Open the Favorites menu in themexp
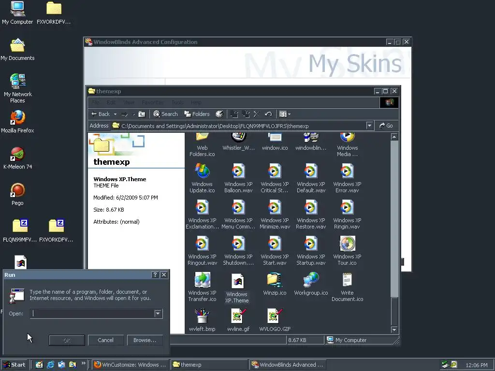 click(152, 102)
